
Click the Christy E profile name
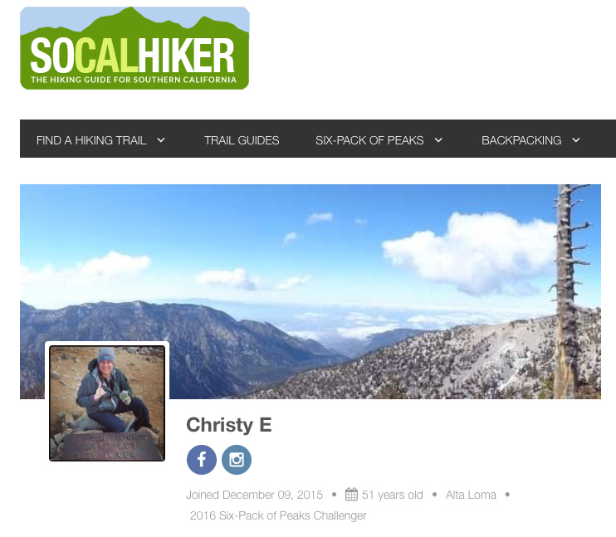pos(229,425)
